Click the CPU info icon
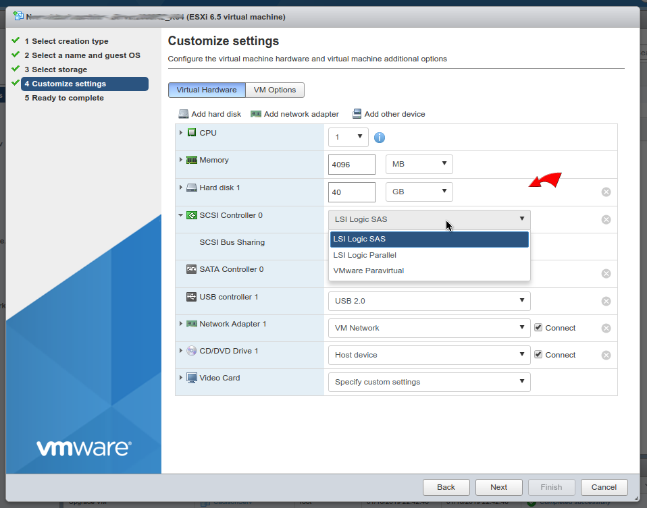The image size is (647, 508). click(380, 138)
